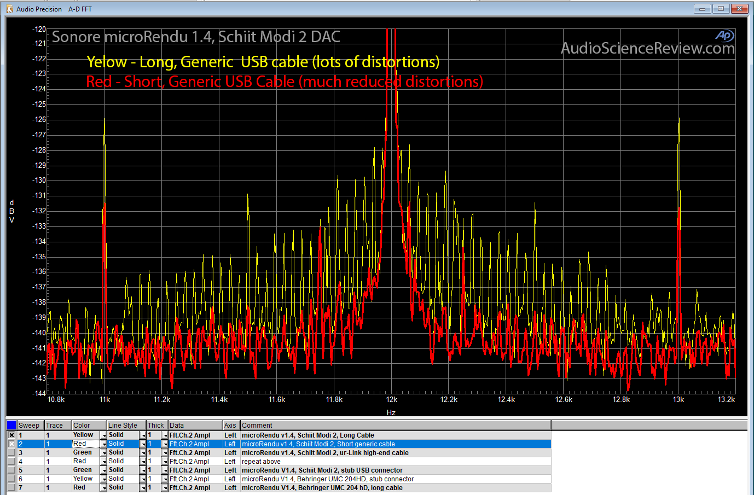
Task: Click the 'Left' axis cell in sweep 3
Action: (x=230, y=453)
